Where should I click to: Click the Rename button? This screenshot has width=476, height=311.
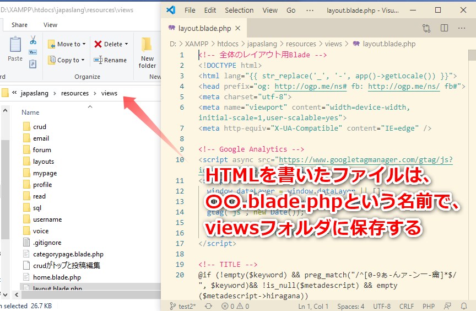click(110, 60)
